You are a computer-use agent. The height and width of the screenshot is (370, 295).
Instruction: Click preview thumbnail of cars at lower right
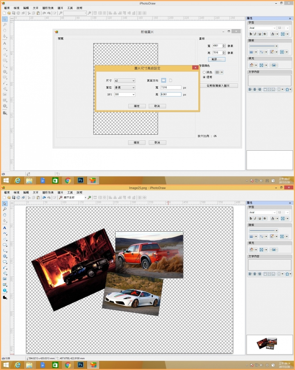click(267, 344)
